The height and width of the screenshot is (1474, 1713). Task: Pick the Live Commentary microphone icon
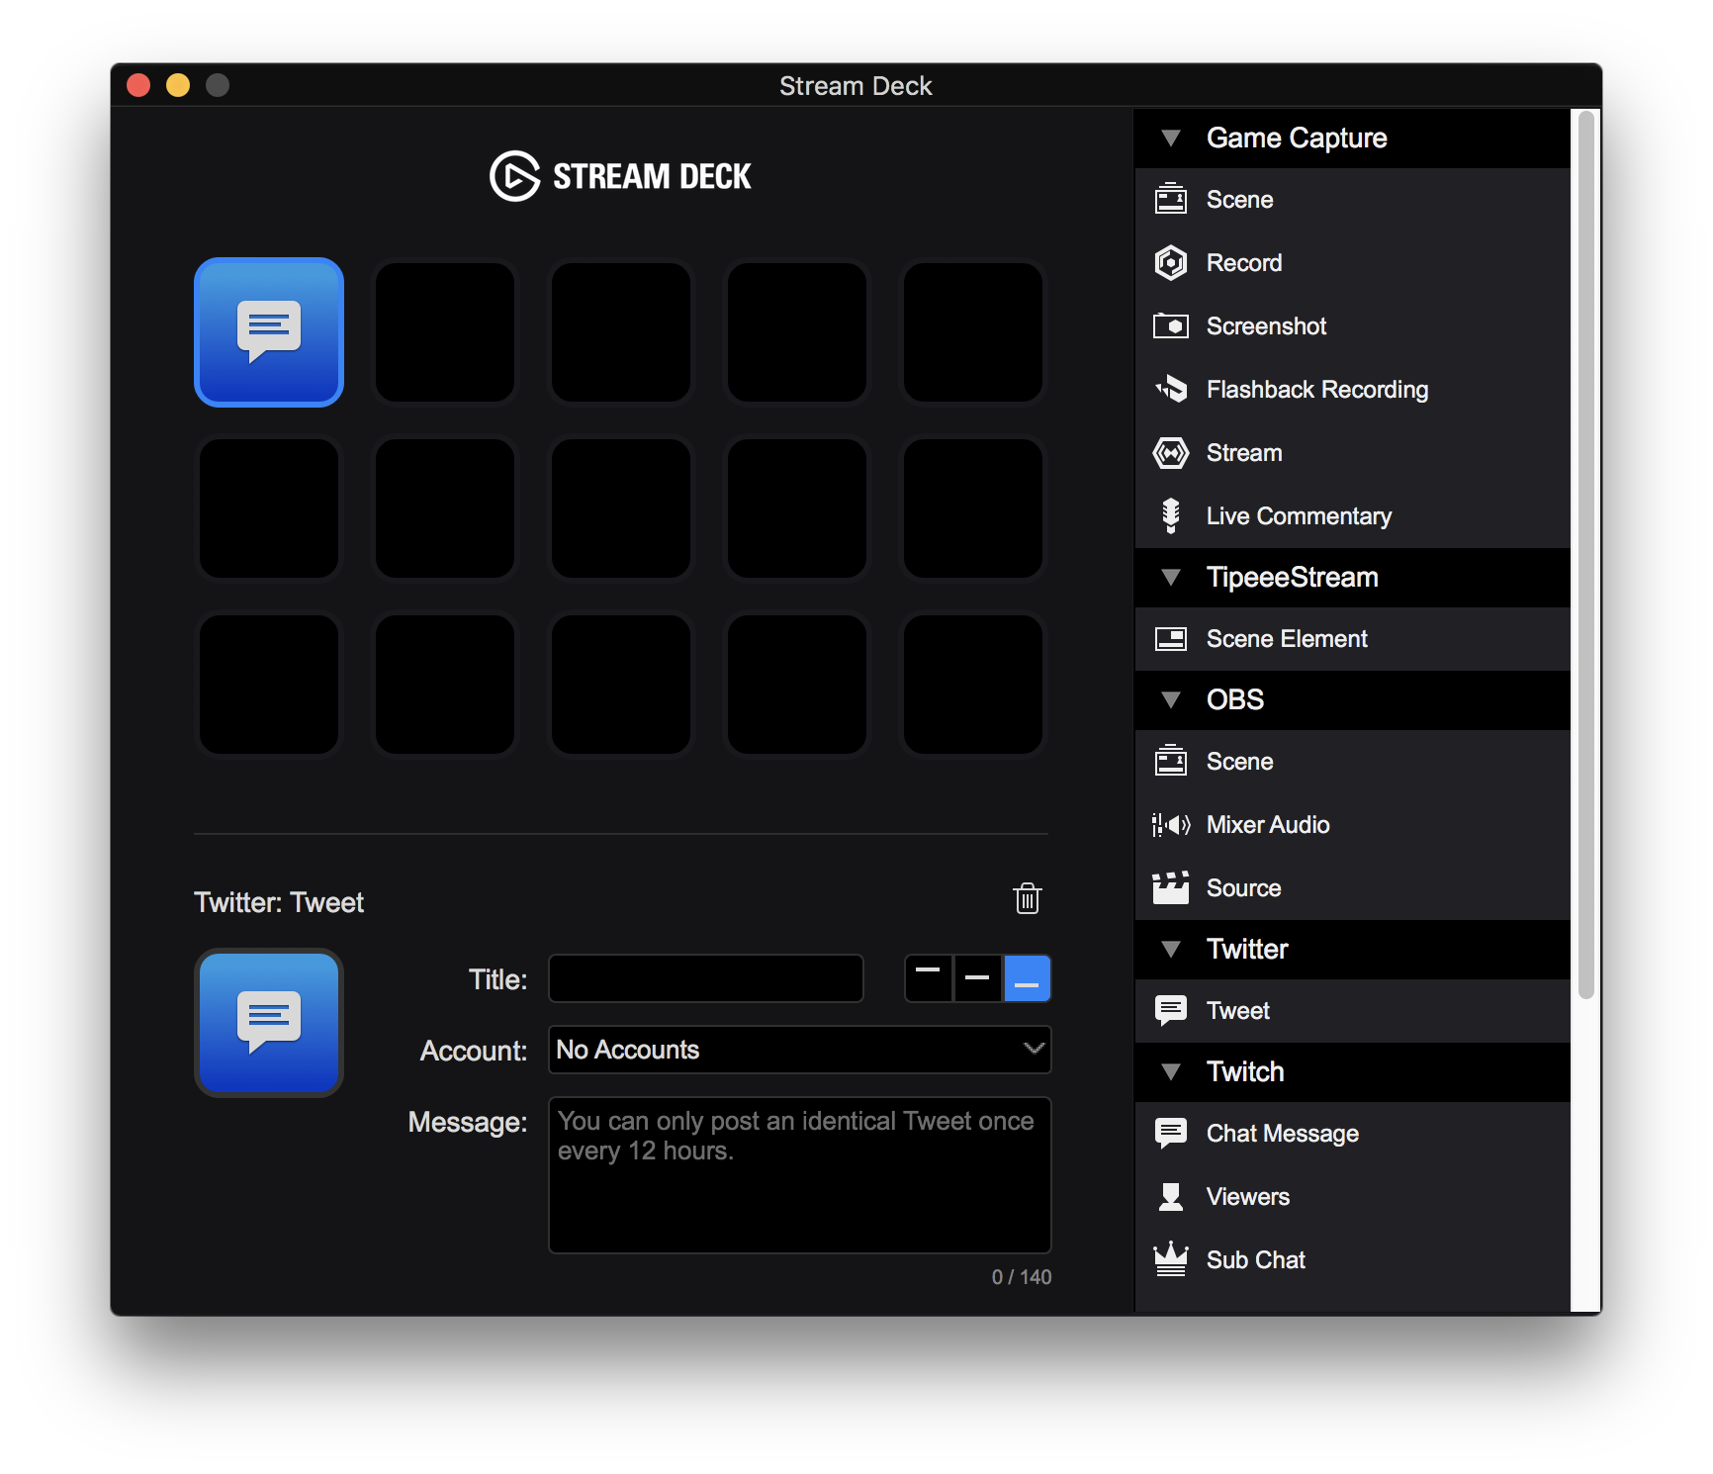(x=1171, y=515)
